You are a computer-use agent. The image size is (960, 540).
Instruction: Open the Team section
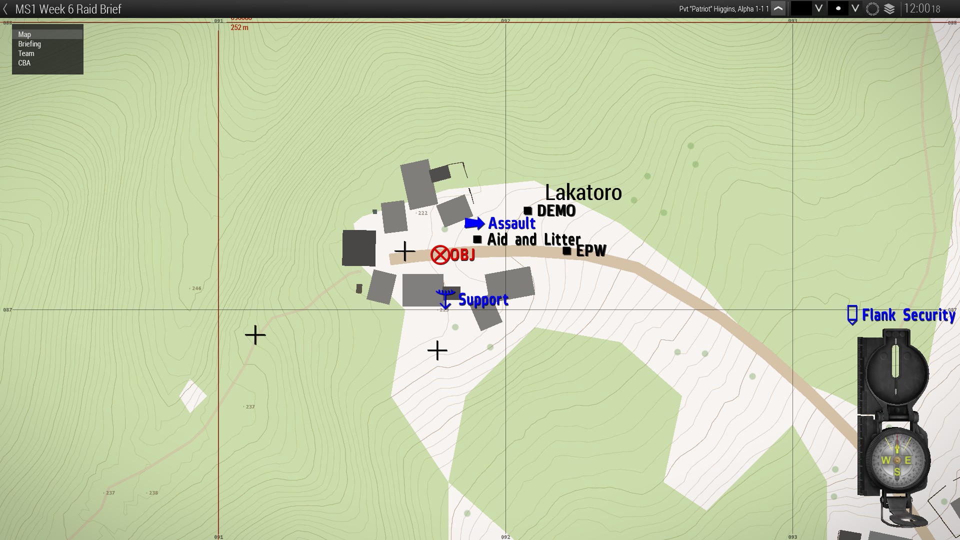coord(26,53)
